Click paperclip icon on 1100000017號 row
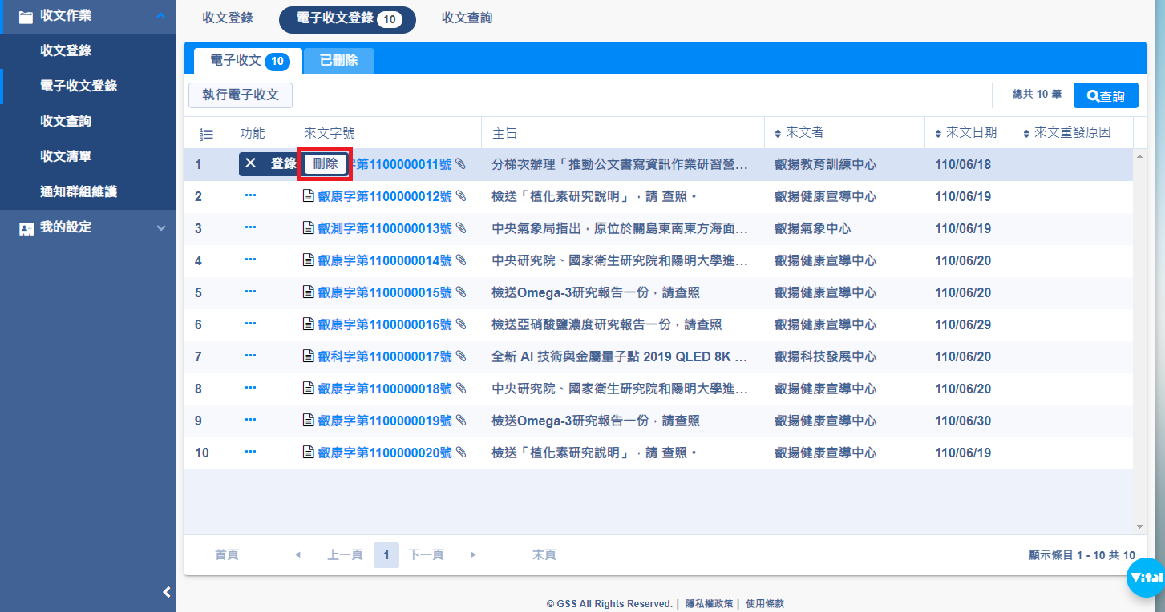 460,356
